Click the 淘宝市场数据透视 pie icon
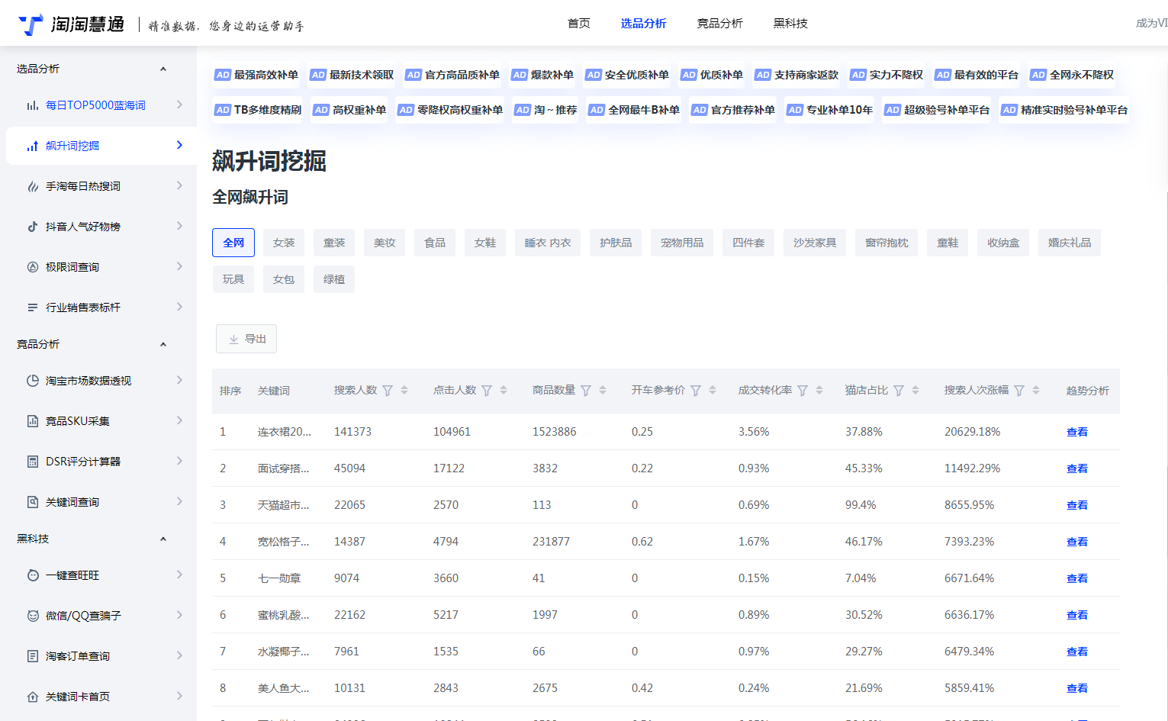Screen dimensions: 1168x721 coord(33,381)
